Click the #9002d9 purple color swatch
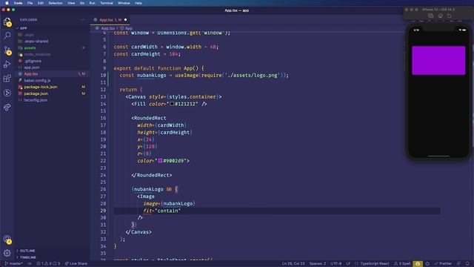 [160, 161]
